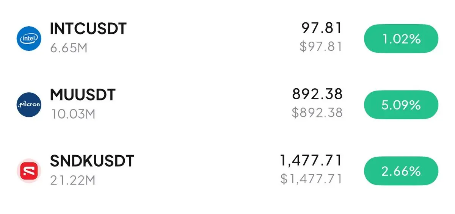Select the 97.81 last price
Viewport: 455px width, 214px height.
[322, 28]
